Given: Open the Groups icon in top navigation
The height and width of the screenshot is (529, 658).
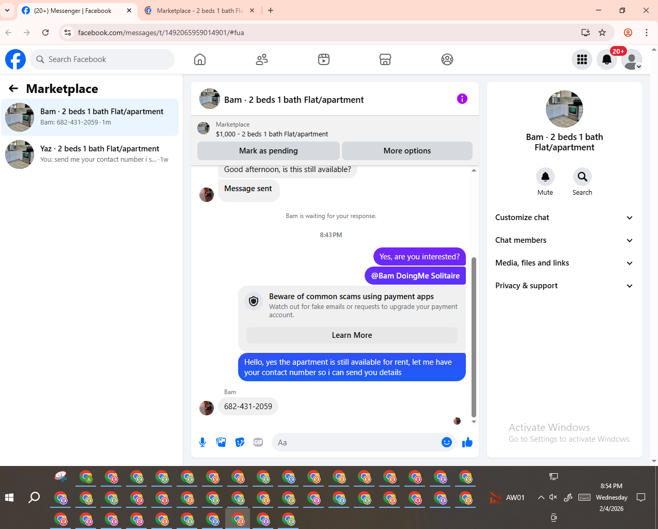Looking at the screenshot, I should click(x=447, y=59).
